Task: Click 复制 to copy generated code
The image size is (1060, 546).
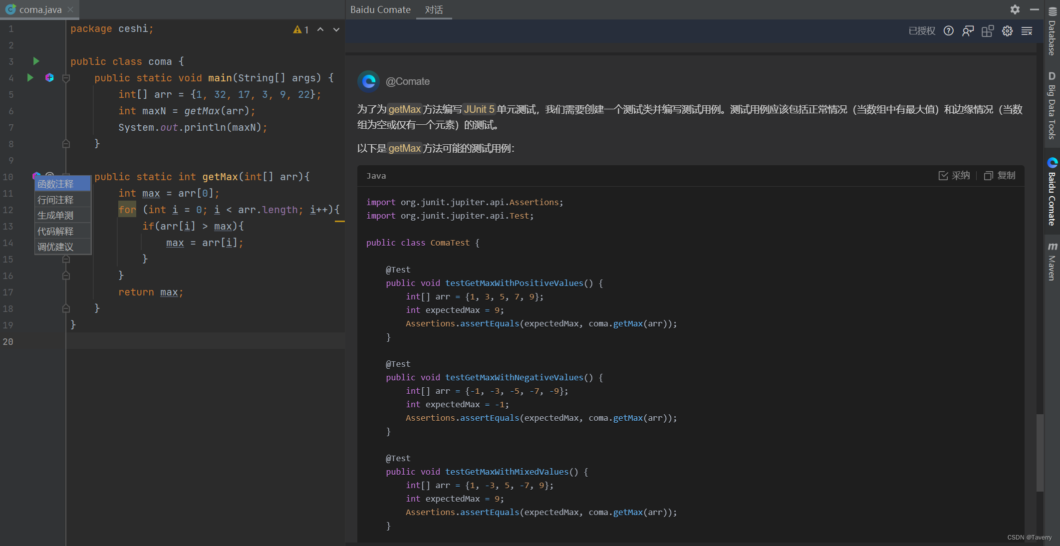Action: (1000, 175)
